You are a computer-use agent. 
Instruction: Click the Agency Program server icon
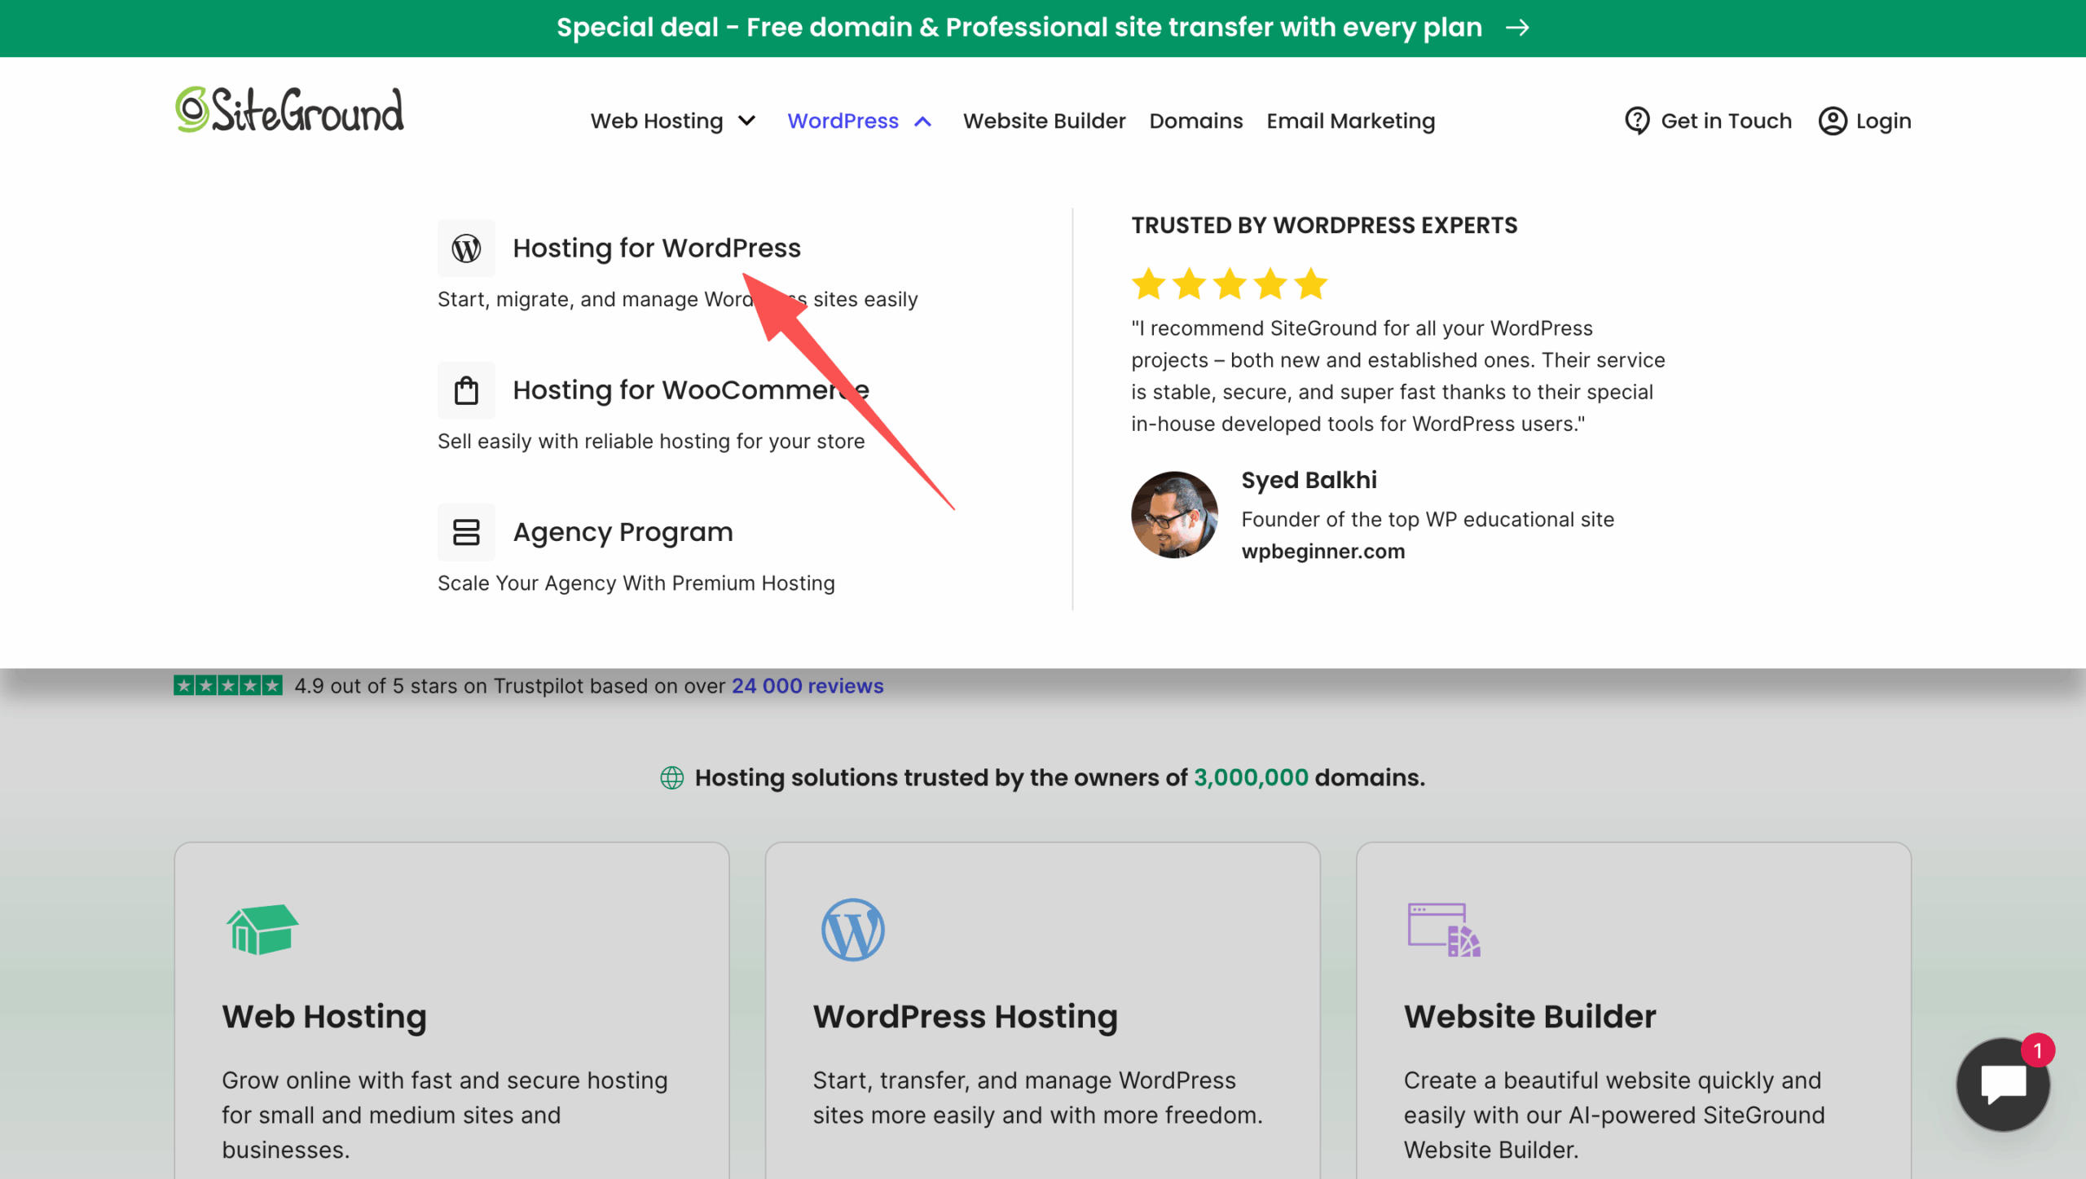466,532
